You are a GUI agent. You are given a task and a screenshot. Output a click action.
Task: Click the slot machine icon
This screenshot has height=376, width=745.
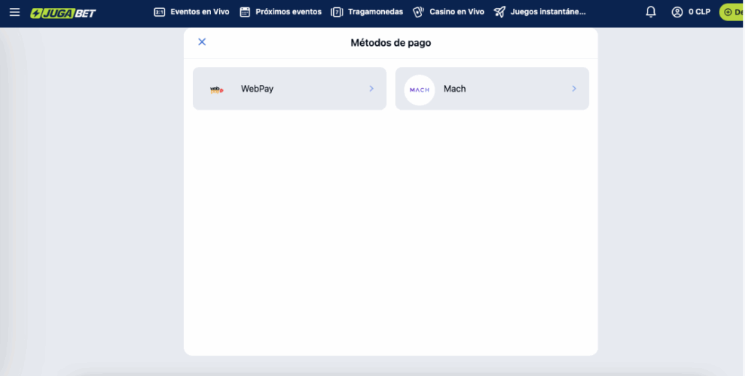tap(337, 12)
